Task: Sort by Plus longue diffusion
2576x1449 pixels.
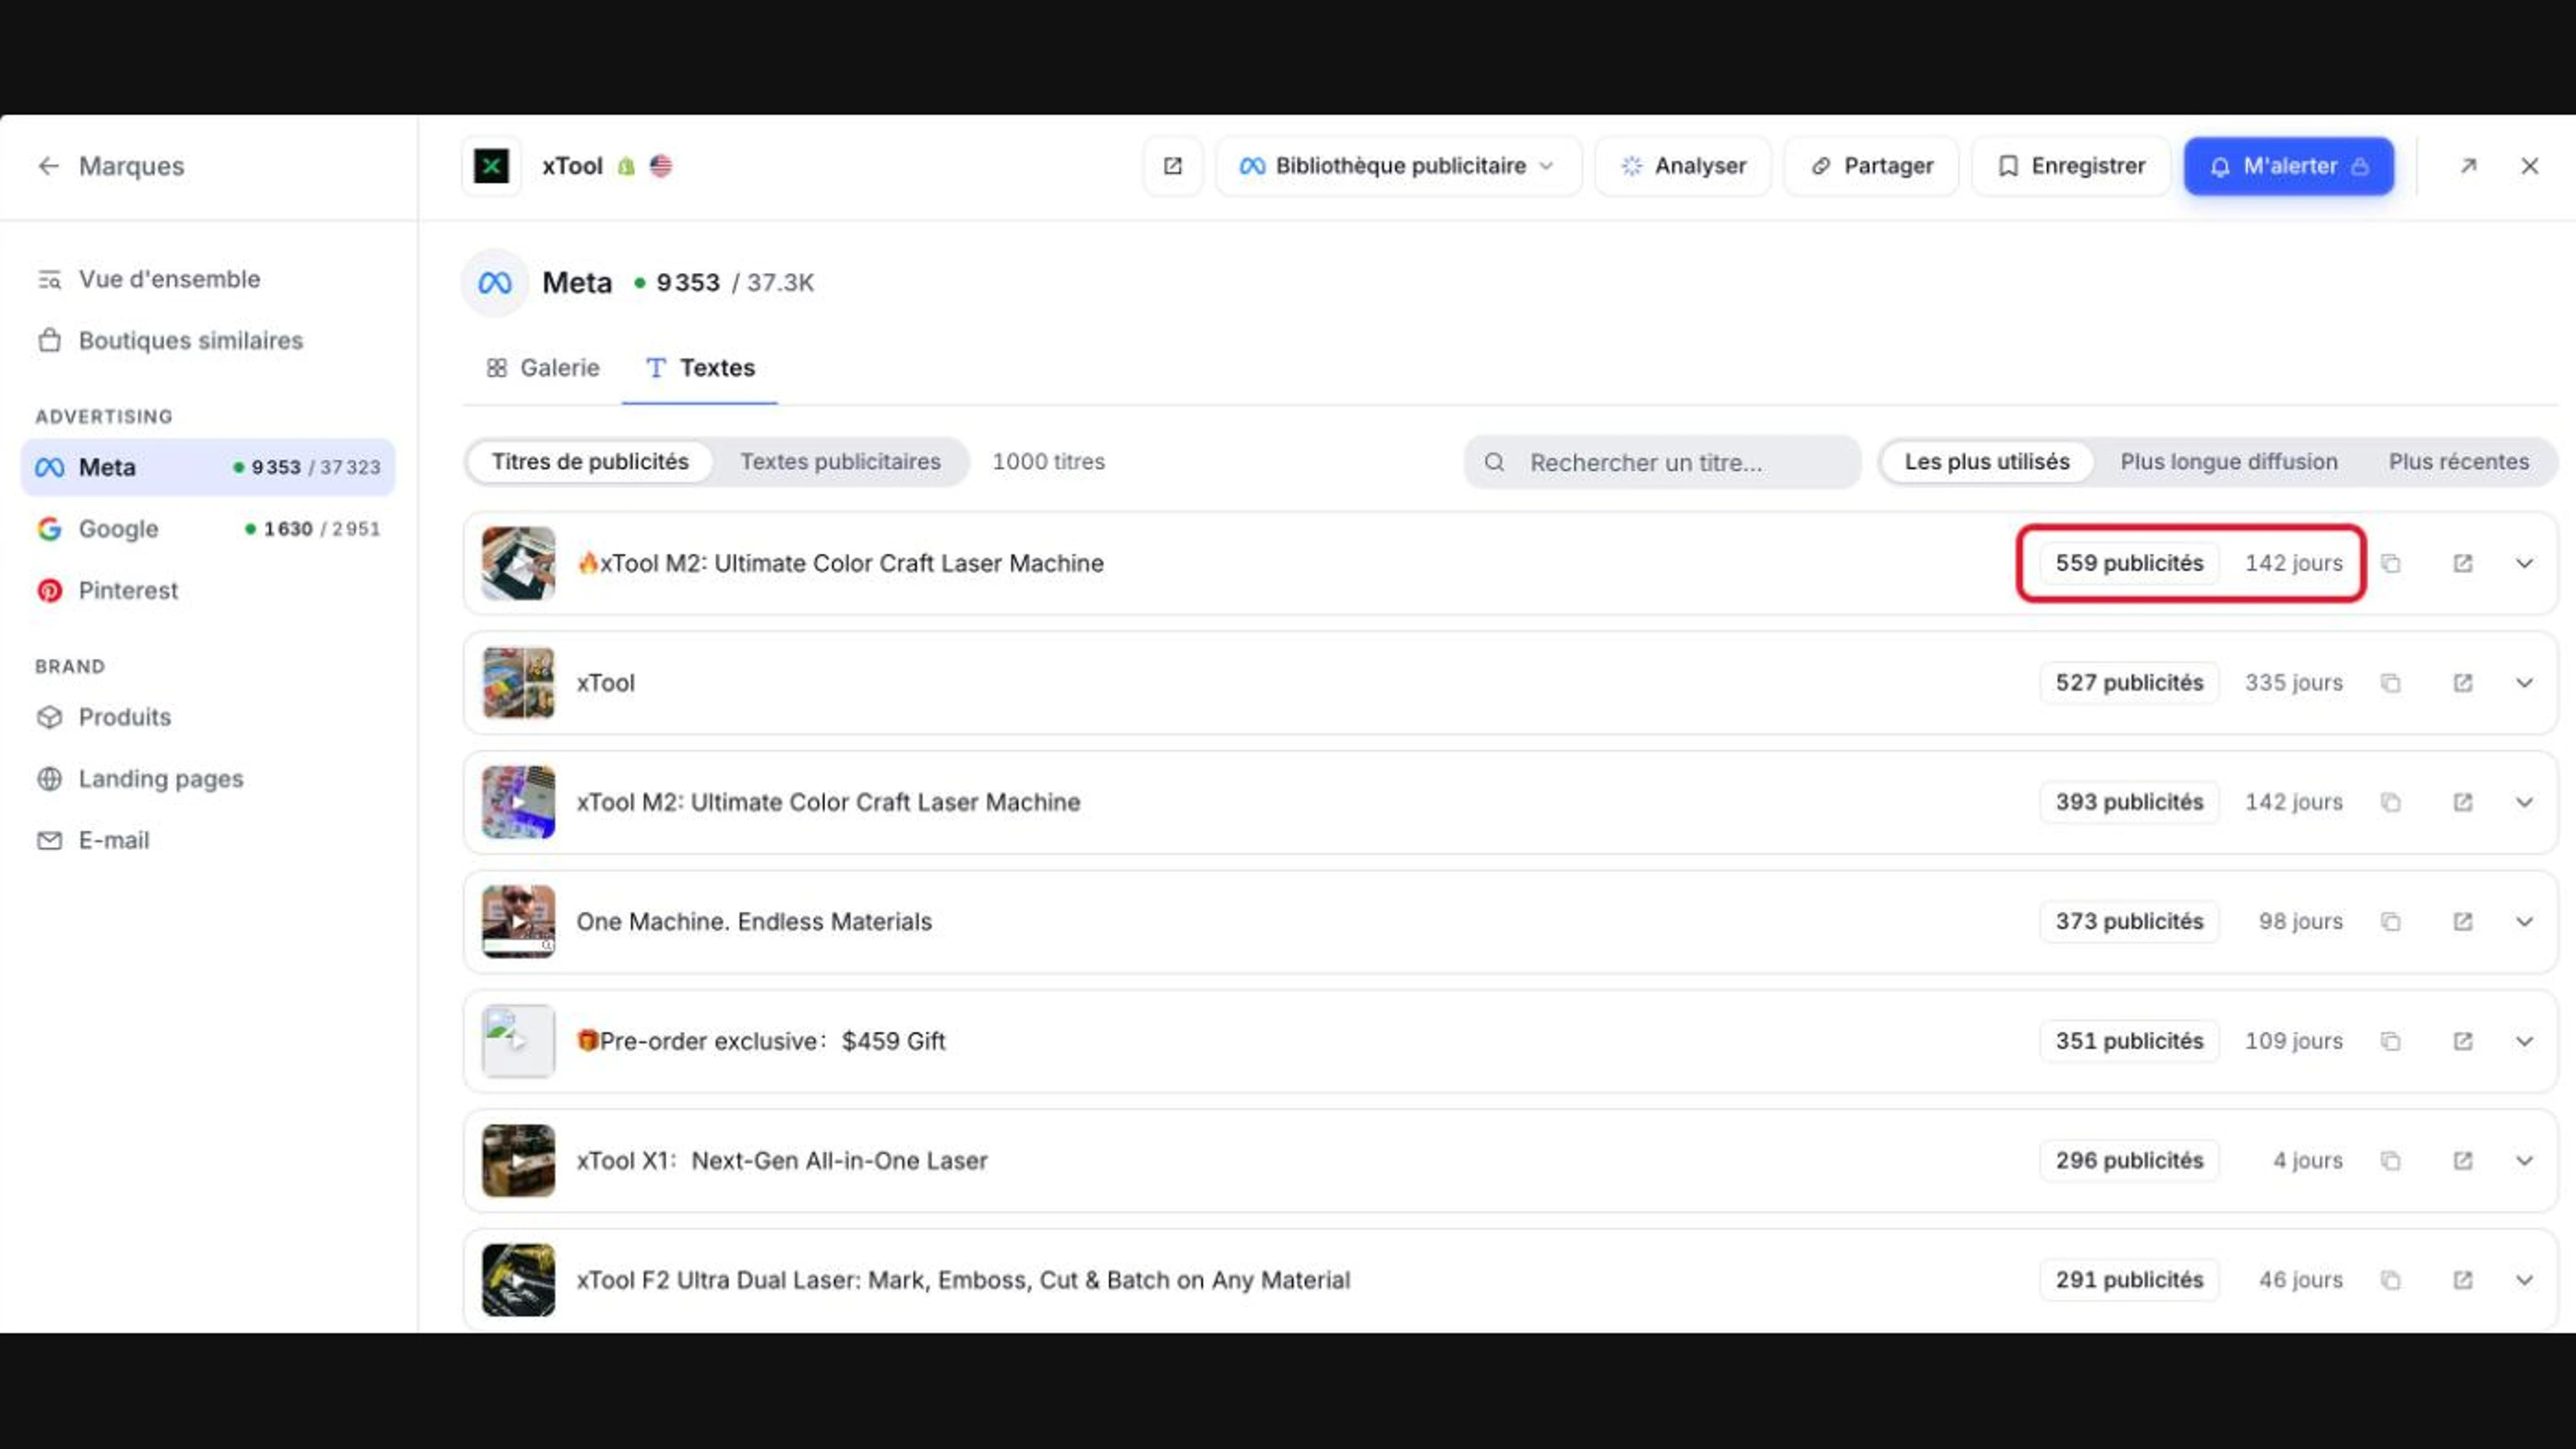Action: (x=2228, y=462)
